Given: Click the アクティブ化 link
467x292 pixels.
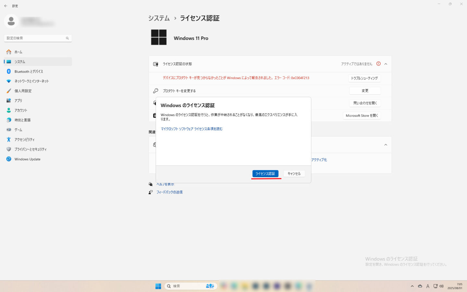Looking at the screenshot, I should coord(319,160).
